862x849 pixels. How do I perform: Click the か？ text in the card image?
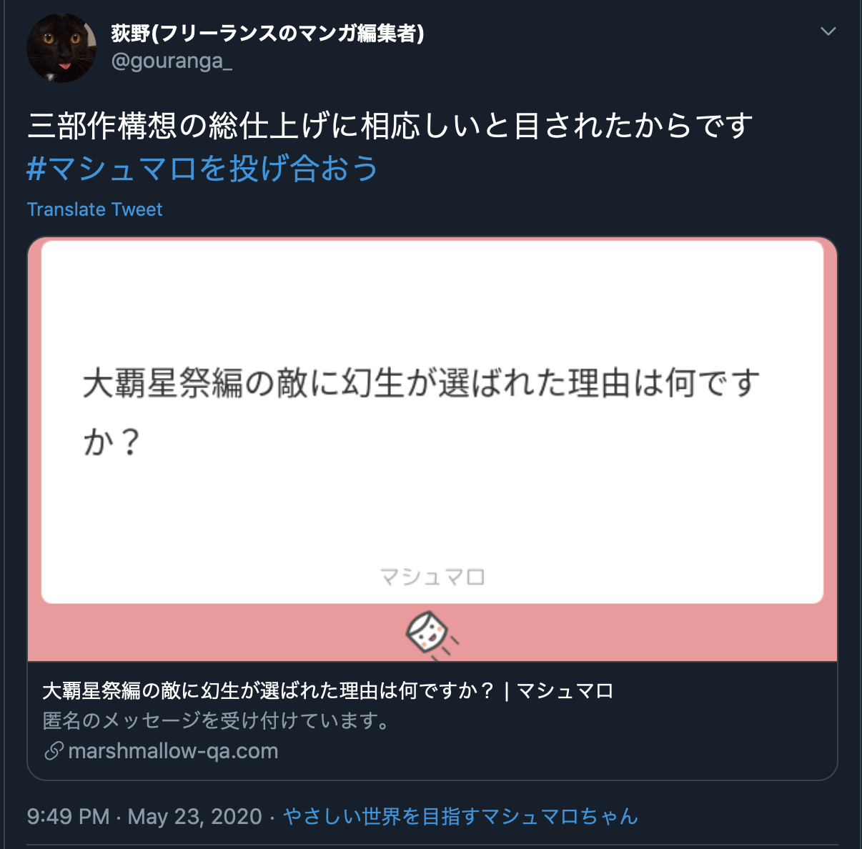tap(111, 442)
